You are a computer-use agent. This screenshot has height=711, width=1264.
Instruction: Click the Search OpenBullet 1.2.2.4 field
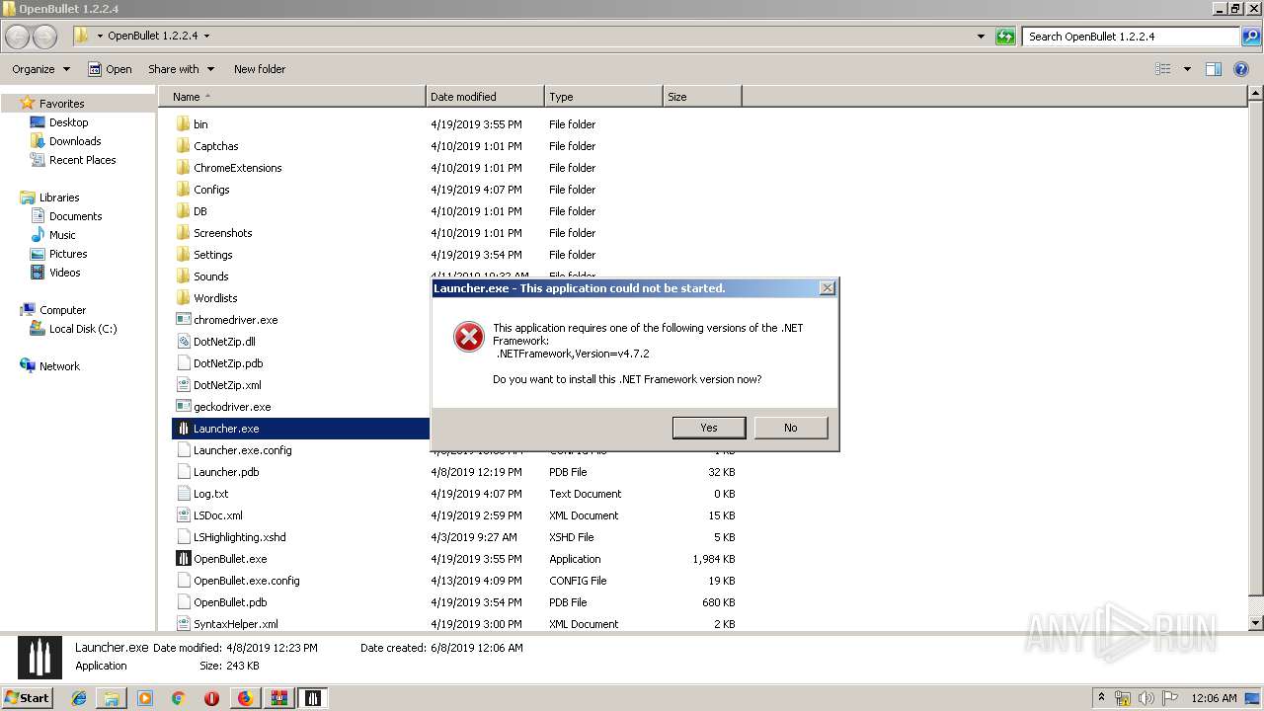click(1132, 37)
